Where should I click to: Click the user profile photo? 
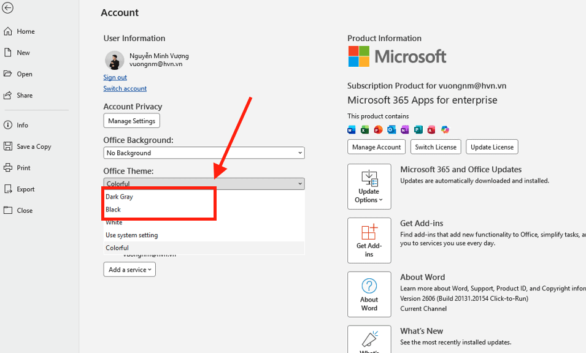[x=114, y=61]
